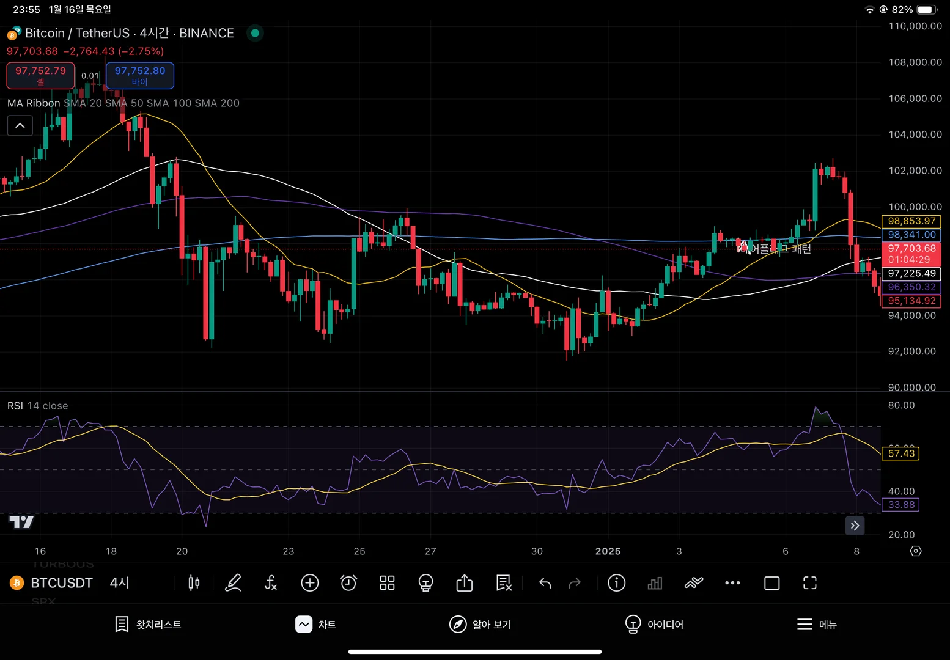Open the lightbulb ideas icon in the toolbar
The image size is (950, 660).
(x=425, y=583)
